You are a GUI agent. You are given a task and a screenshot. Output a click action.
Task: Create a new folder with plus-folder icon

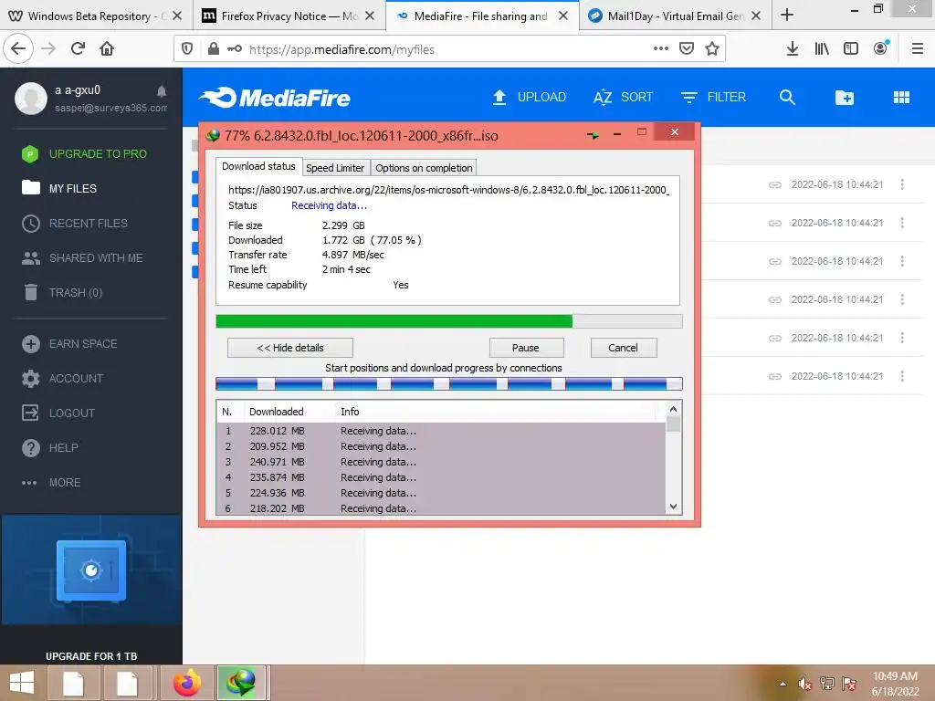click(845, 97)
